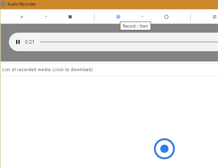Click the small dot between play and stop
This screenshot has width=218, height=168.
(46, 16)
